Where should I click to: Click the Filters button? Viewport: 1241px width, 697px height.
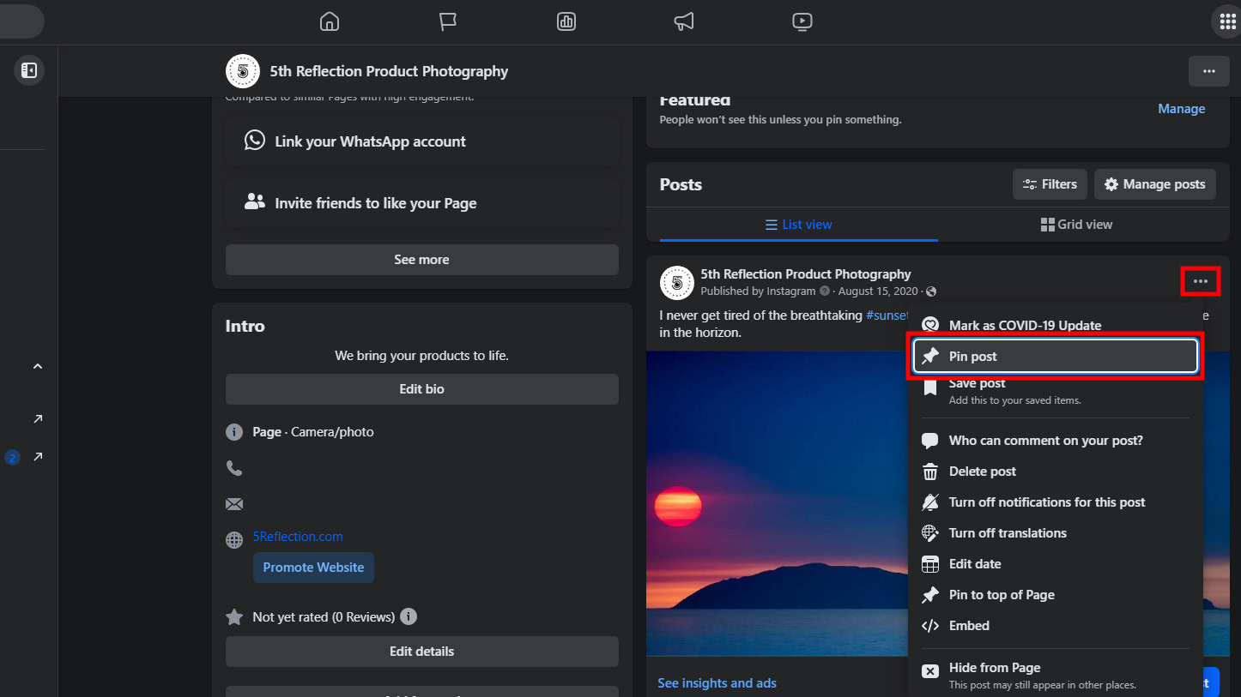pyautogui.click(x=1050, y=184)
